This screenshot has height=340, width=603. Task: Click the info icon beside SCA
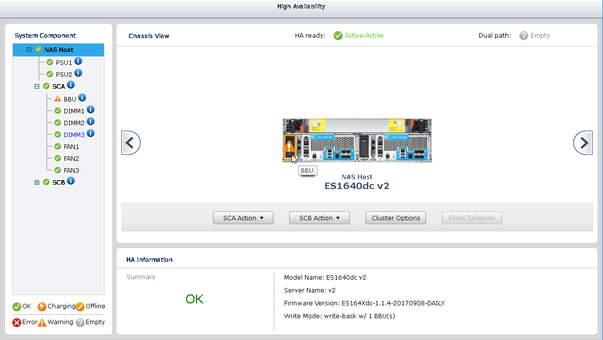point(71,85)
